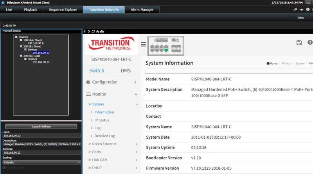Collapse the 300 Bay Road node
313x174 pixels.
[x=21, y=56]
